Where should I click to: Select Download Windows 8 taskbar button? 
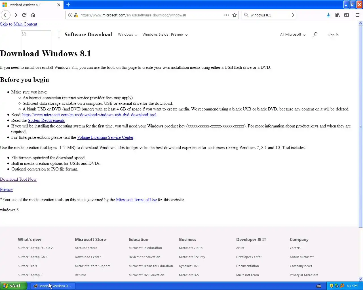(x=53, y=286)
